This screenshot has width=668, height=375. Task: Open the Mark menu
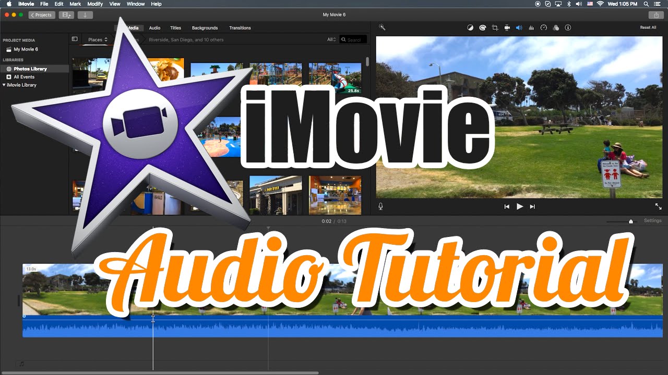[75, 4]
